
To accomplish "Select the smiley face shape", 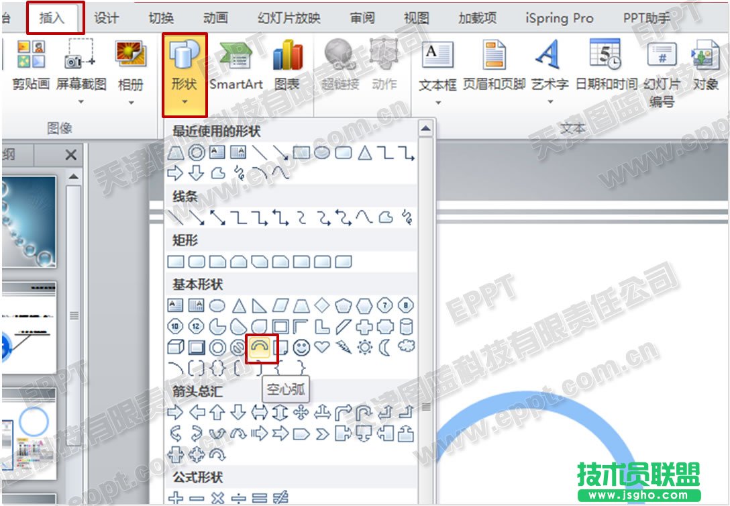I will (x=302, y=346).
